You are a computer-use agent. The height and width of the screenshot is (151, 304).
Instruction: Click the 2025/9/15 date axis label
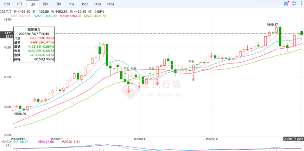point(18,139)
